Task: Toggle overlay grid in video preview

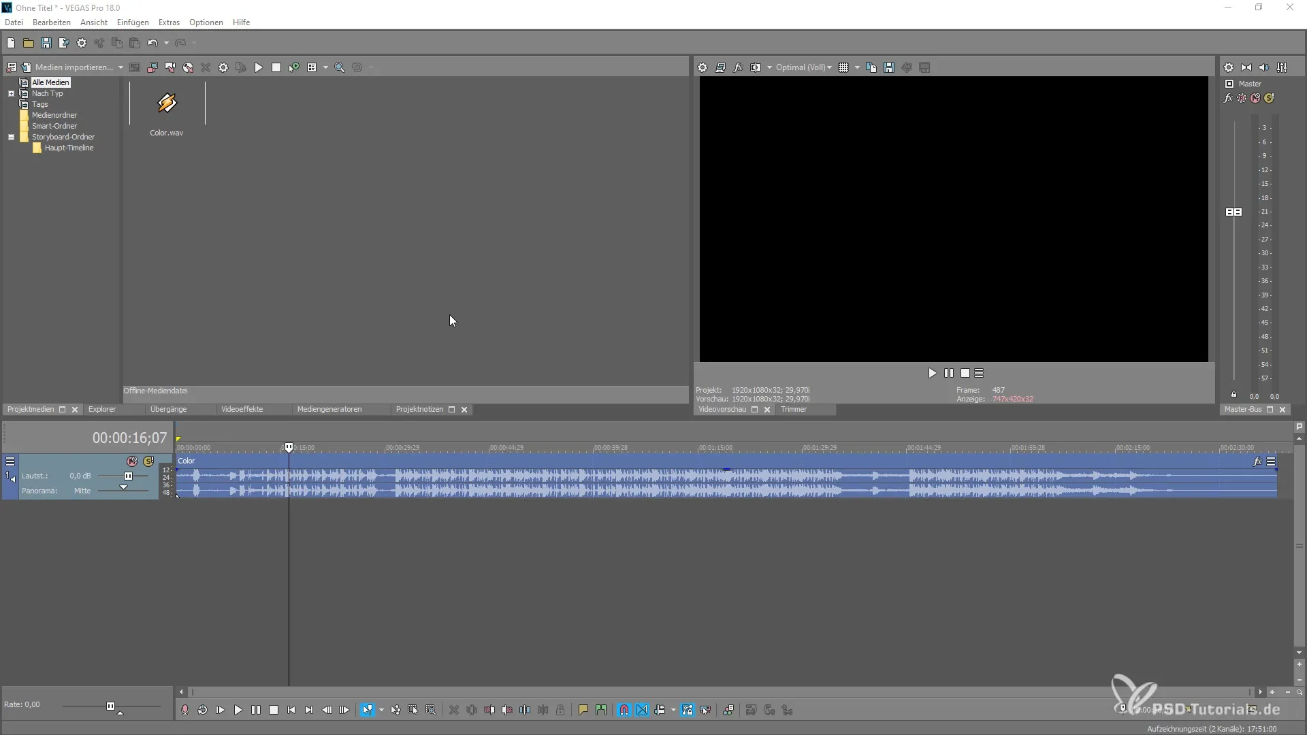Action: point(844,67)
